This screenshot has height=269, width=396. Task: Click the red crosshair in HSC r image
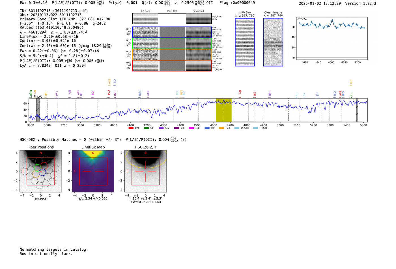[145, 171]
